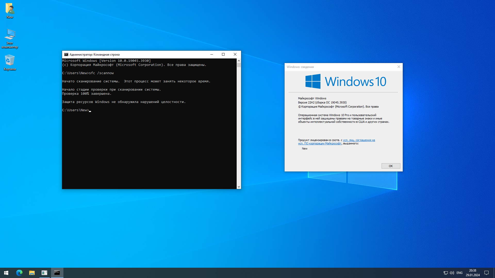Click scroll up arrow in Command Prompt
This screenshot has height=278, width=495.
pos(239,61)
